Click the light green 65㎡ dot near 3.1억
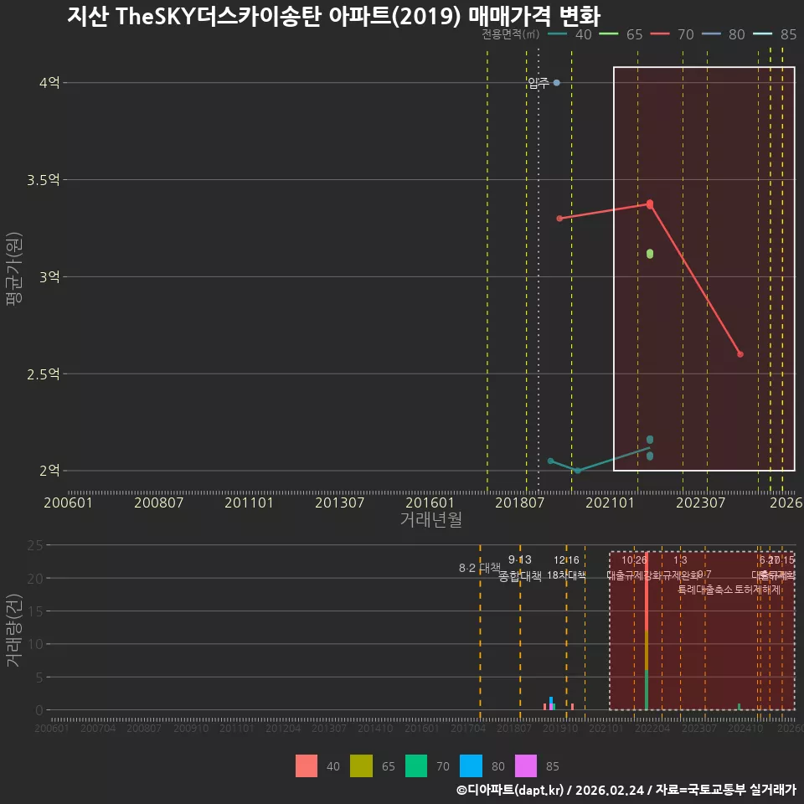Image resolution: width=804 pixels, height=804 pixels. tap(650, 254)
